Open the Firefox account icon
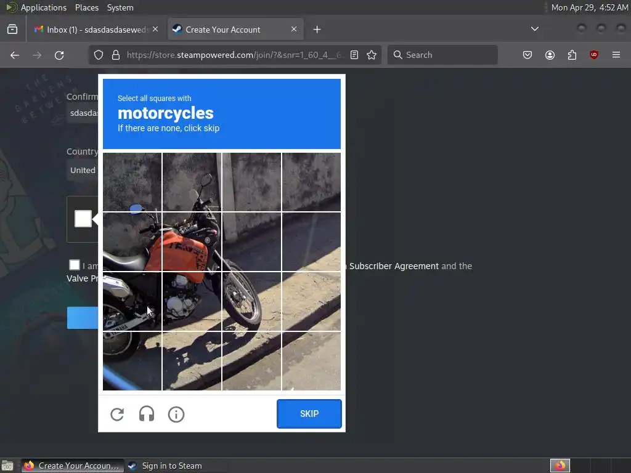631x473 pixels. tap(550, 55)
